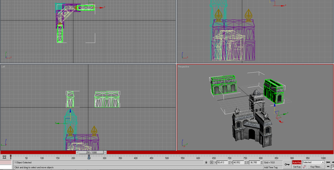Click the previous frame arrow on time slider
This screenshot has height=170, width=334.
click(x=77, y=153)
